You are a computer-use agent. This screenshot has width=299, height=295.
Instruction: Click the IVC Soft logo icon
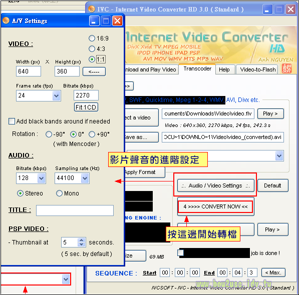pos(286,68)
